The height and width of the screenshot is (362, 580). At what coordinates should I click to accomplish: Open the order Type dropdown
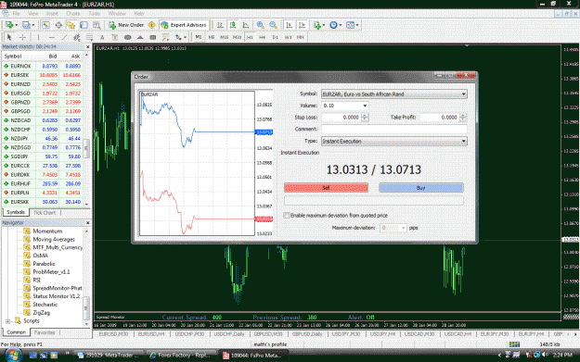coord(463,141)
